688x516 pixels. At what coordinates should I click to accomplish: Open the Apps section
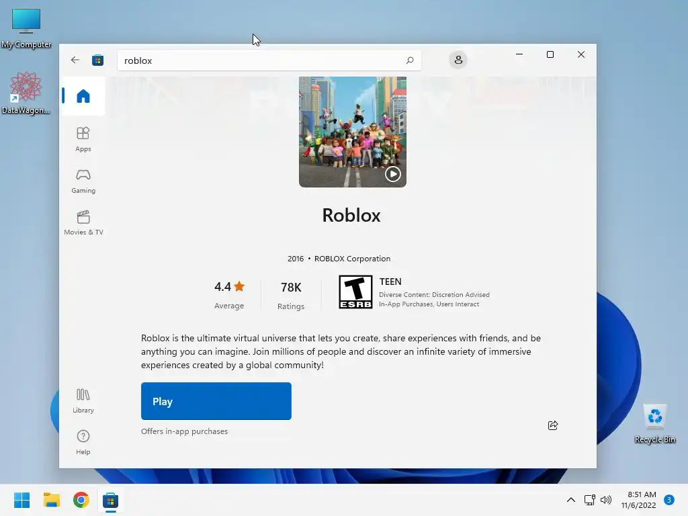83,139
